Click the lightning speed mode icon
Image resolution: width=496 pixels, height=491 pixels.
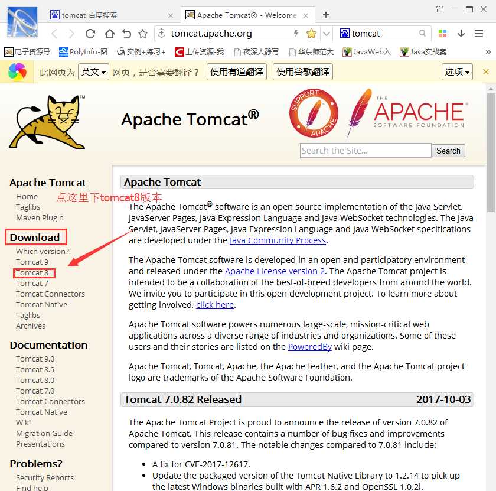[296, 33]
